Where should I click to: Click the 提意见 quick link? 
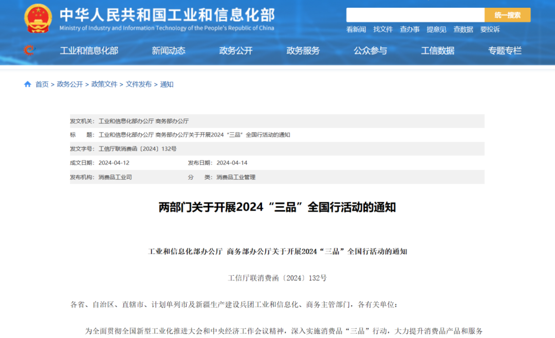coord(436,29)
